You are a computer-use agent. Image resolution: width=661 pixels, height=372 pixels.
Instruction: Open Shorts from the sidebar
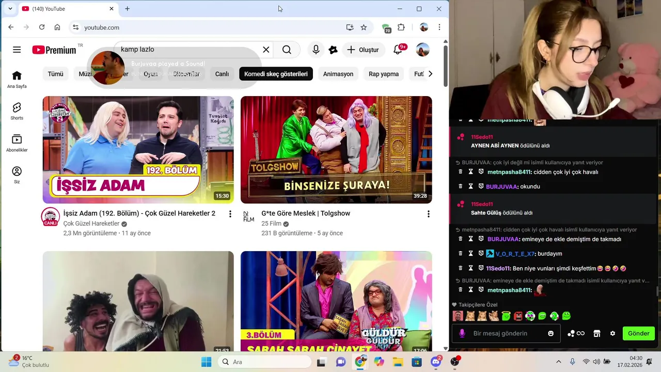click(17, 111)
